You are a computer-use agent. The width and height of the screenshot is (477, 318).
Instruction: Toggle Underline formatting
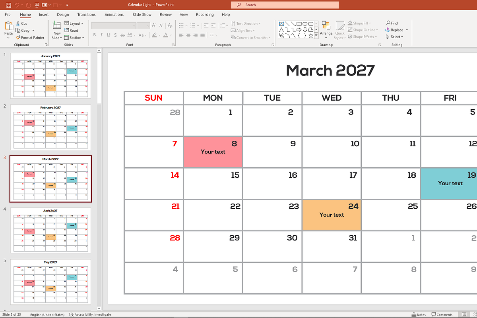pos(108,35)
